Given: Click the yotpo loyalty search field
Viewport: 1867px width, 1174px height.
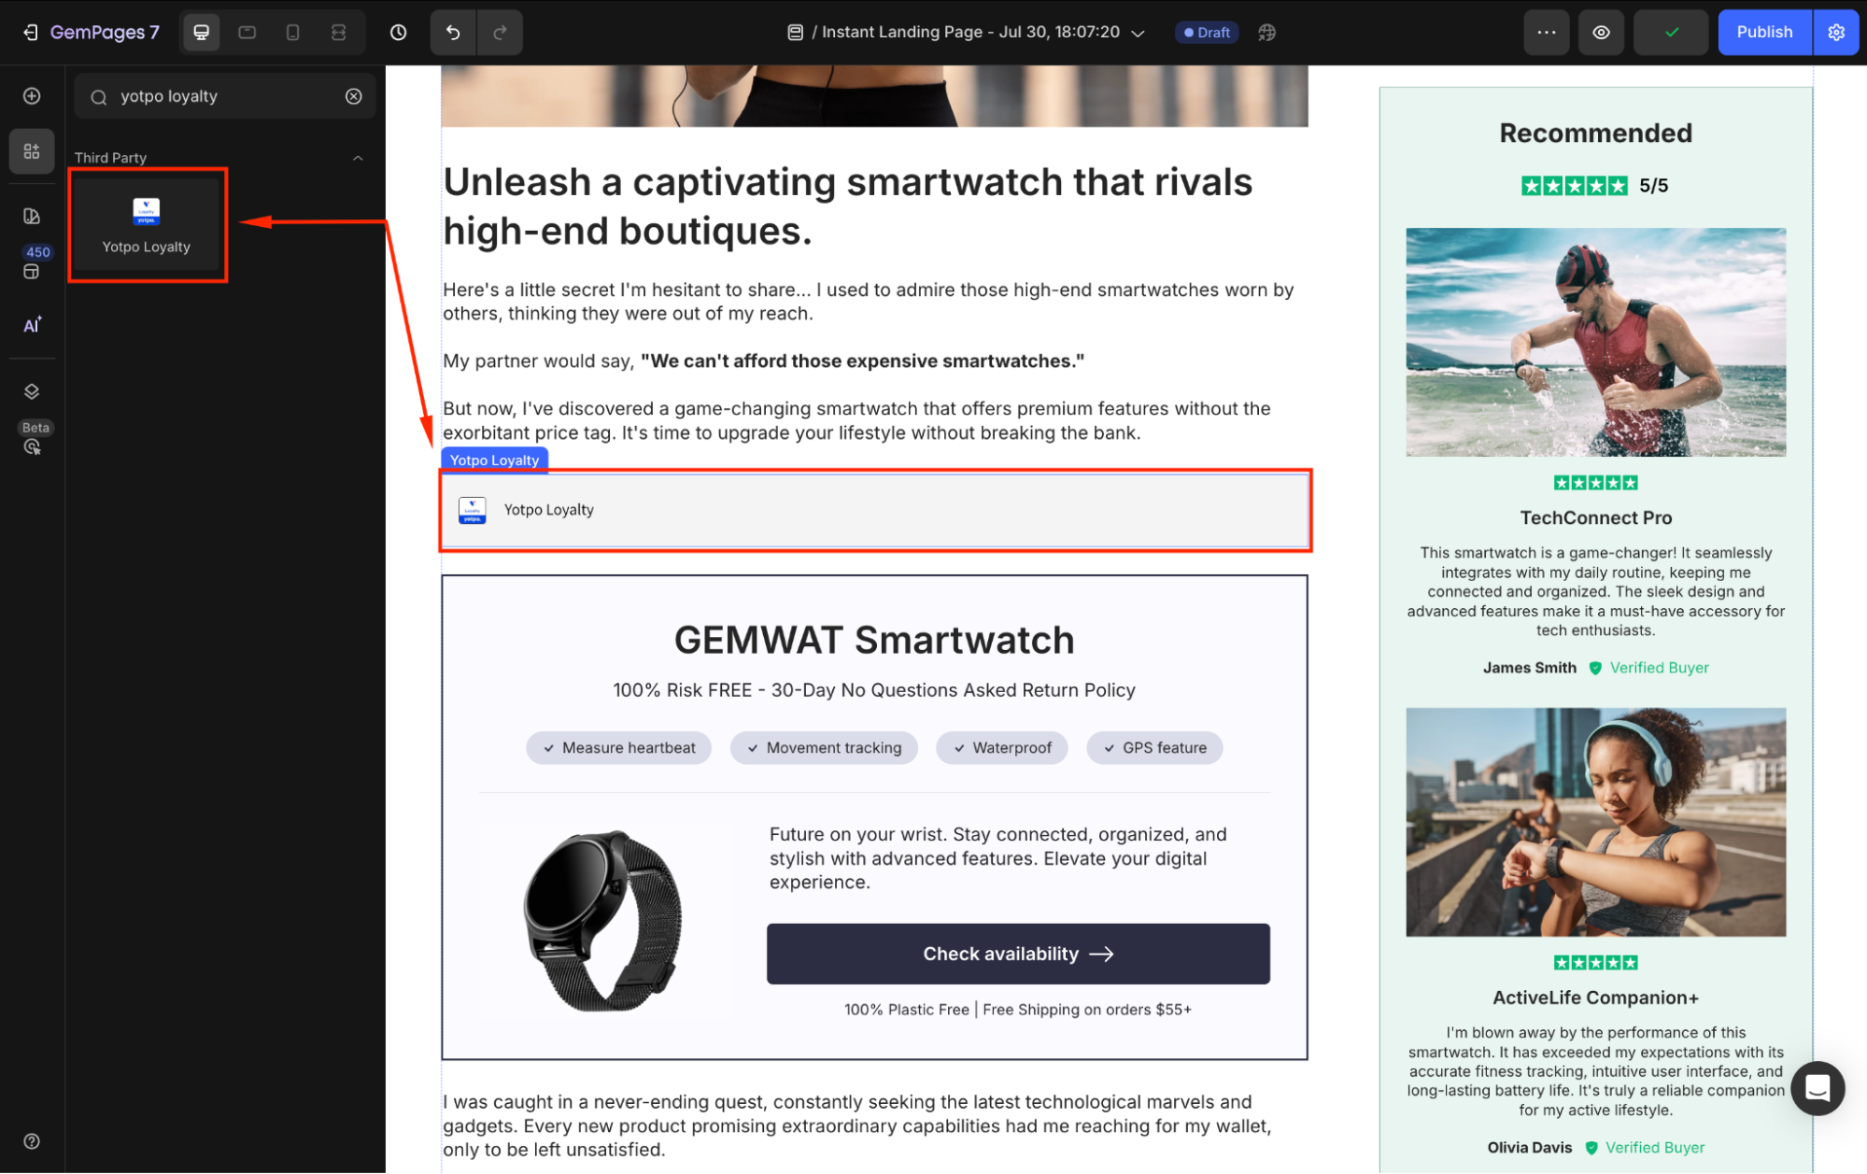Looking at the screenshot, I should click(x=225, y=96).
